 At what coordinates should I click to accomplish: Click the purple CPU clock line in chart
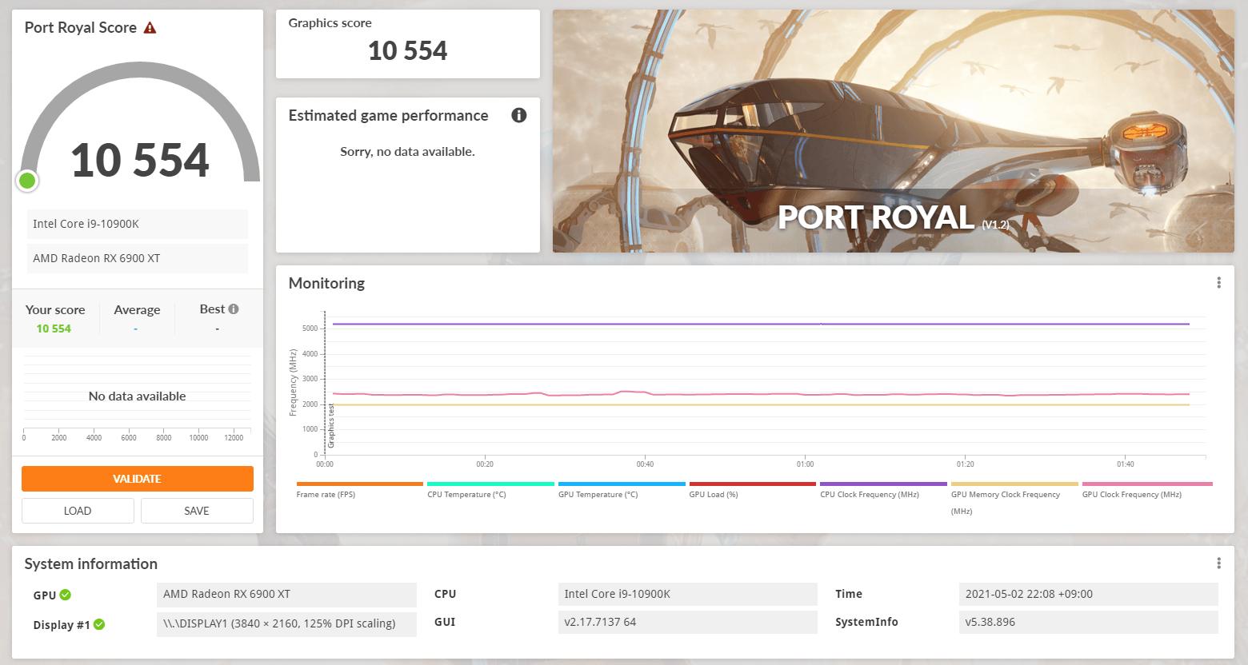(x=760, y=324)
